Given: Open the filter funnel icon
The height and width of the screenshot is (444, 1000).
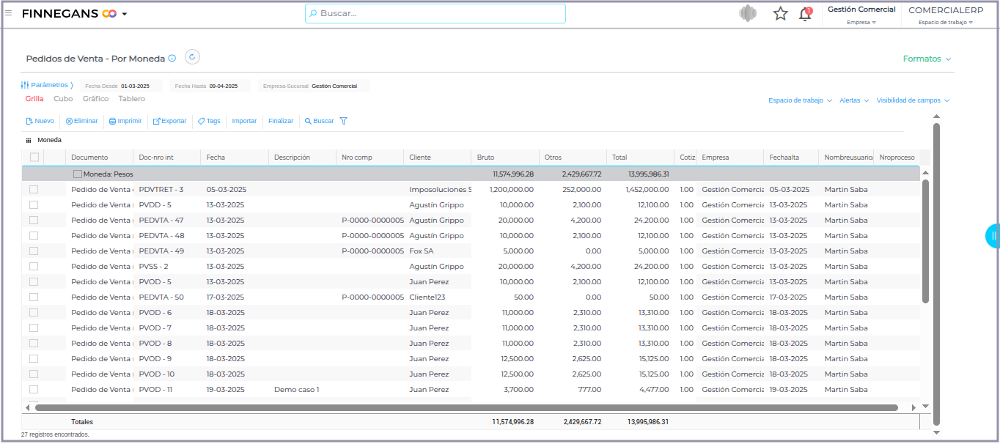Looking at the screenshot, I should pos(343,121).
